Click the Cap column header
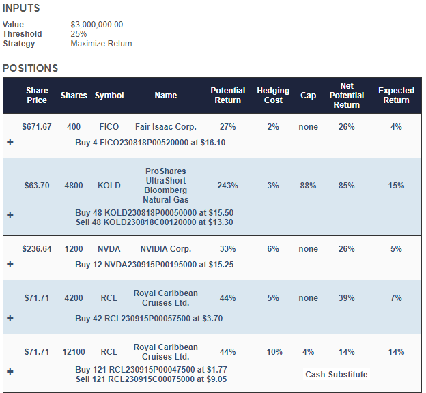Image resolution: width=426 pixels, height=393 pixels. pyautogui.click(x=308, y=96)
